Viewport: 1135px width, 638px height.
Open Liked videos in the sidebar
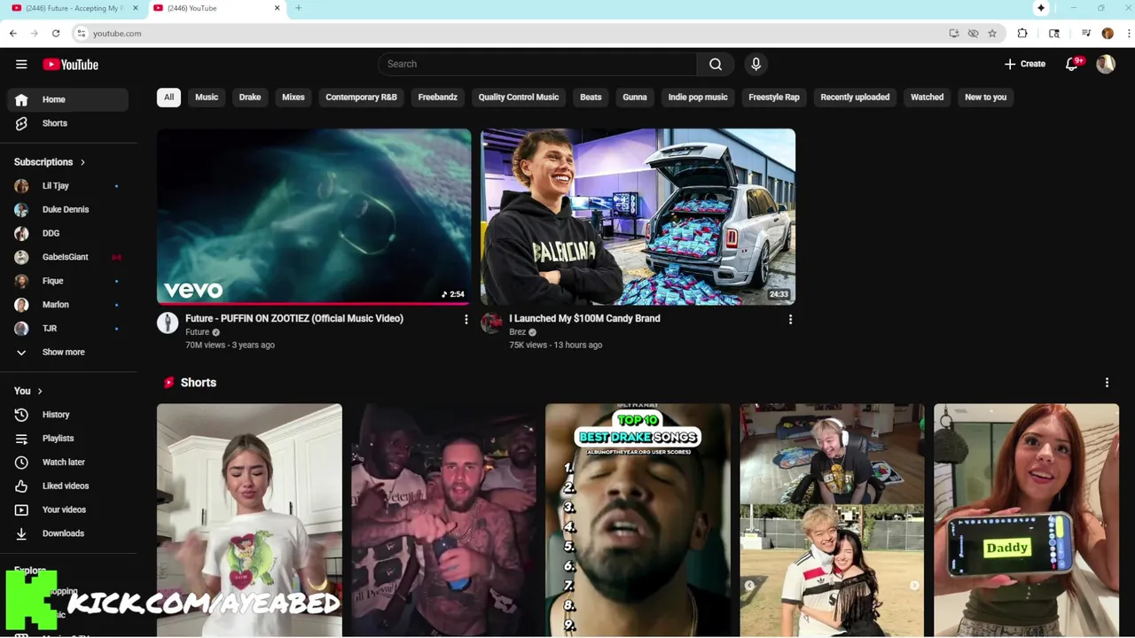tap(67, 486)
